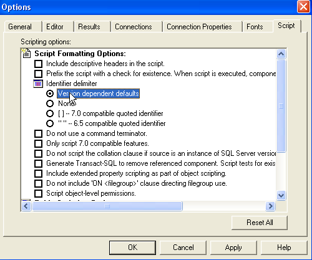Click the Cancel button
The height and width of the screenshot is (260, 312).
(183, 248)
